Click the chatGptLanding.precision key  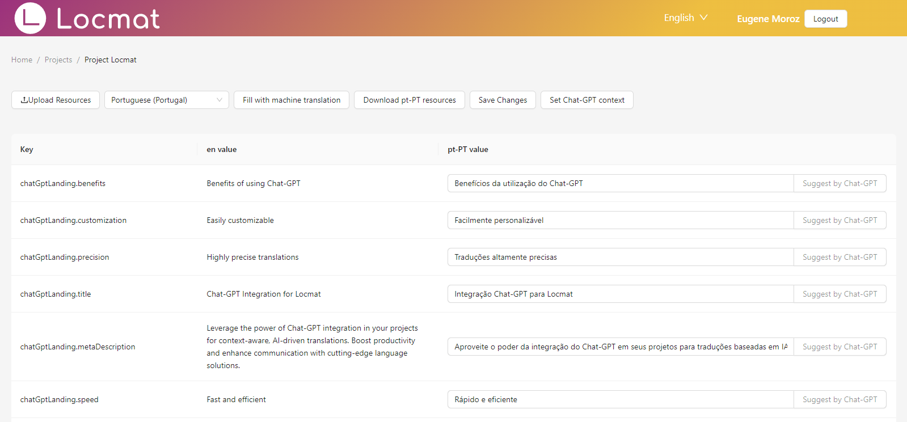coord(65,257)
